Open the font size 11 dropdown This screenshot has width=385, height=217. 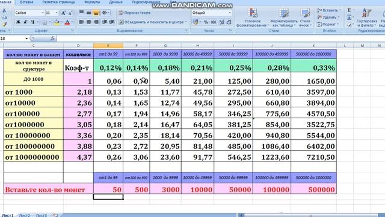click(57, 13)
